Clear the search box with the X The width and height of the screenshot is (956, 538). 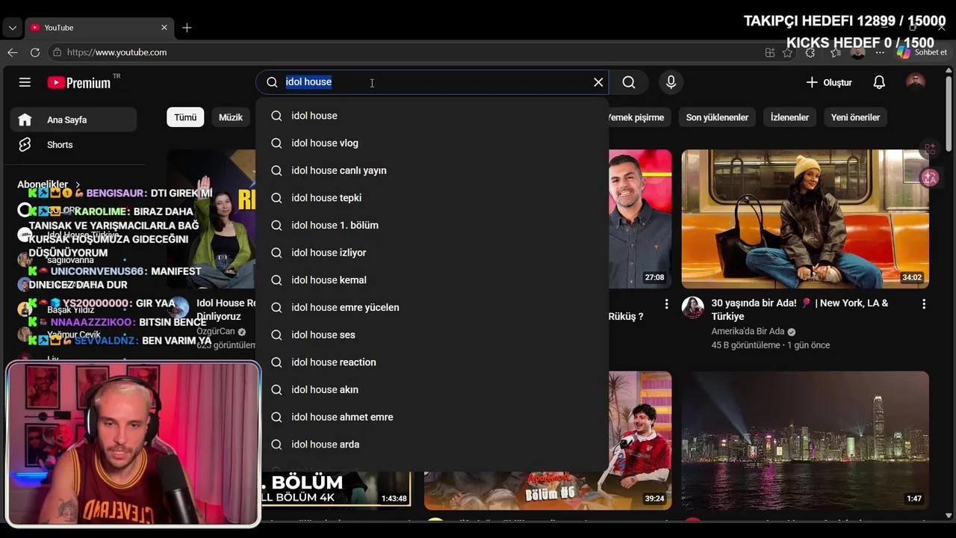point(598,82)
